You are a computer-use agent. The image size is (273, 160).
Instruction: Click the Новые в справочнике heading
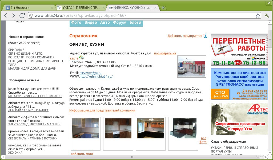click(x=26, y=37)
